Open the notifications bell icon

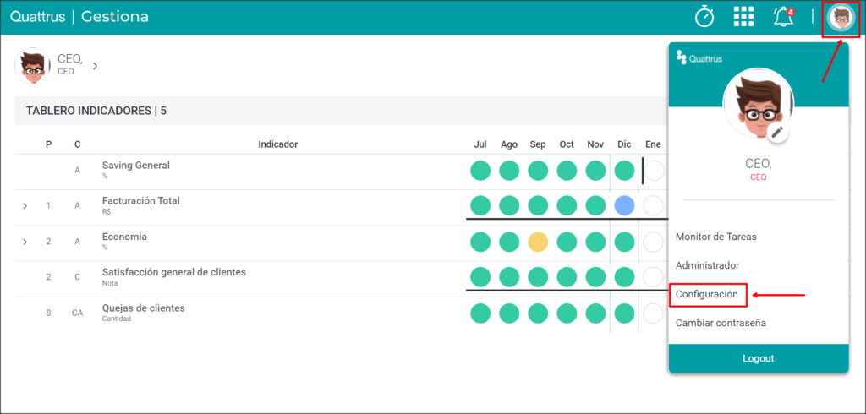(x=783, y=17)
